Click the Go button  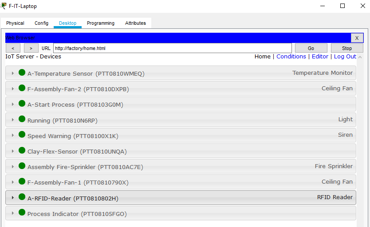pos(311,48)
